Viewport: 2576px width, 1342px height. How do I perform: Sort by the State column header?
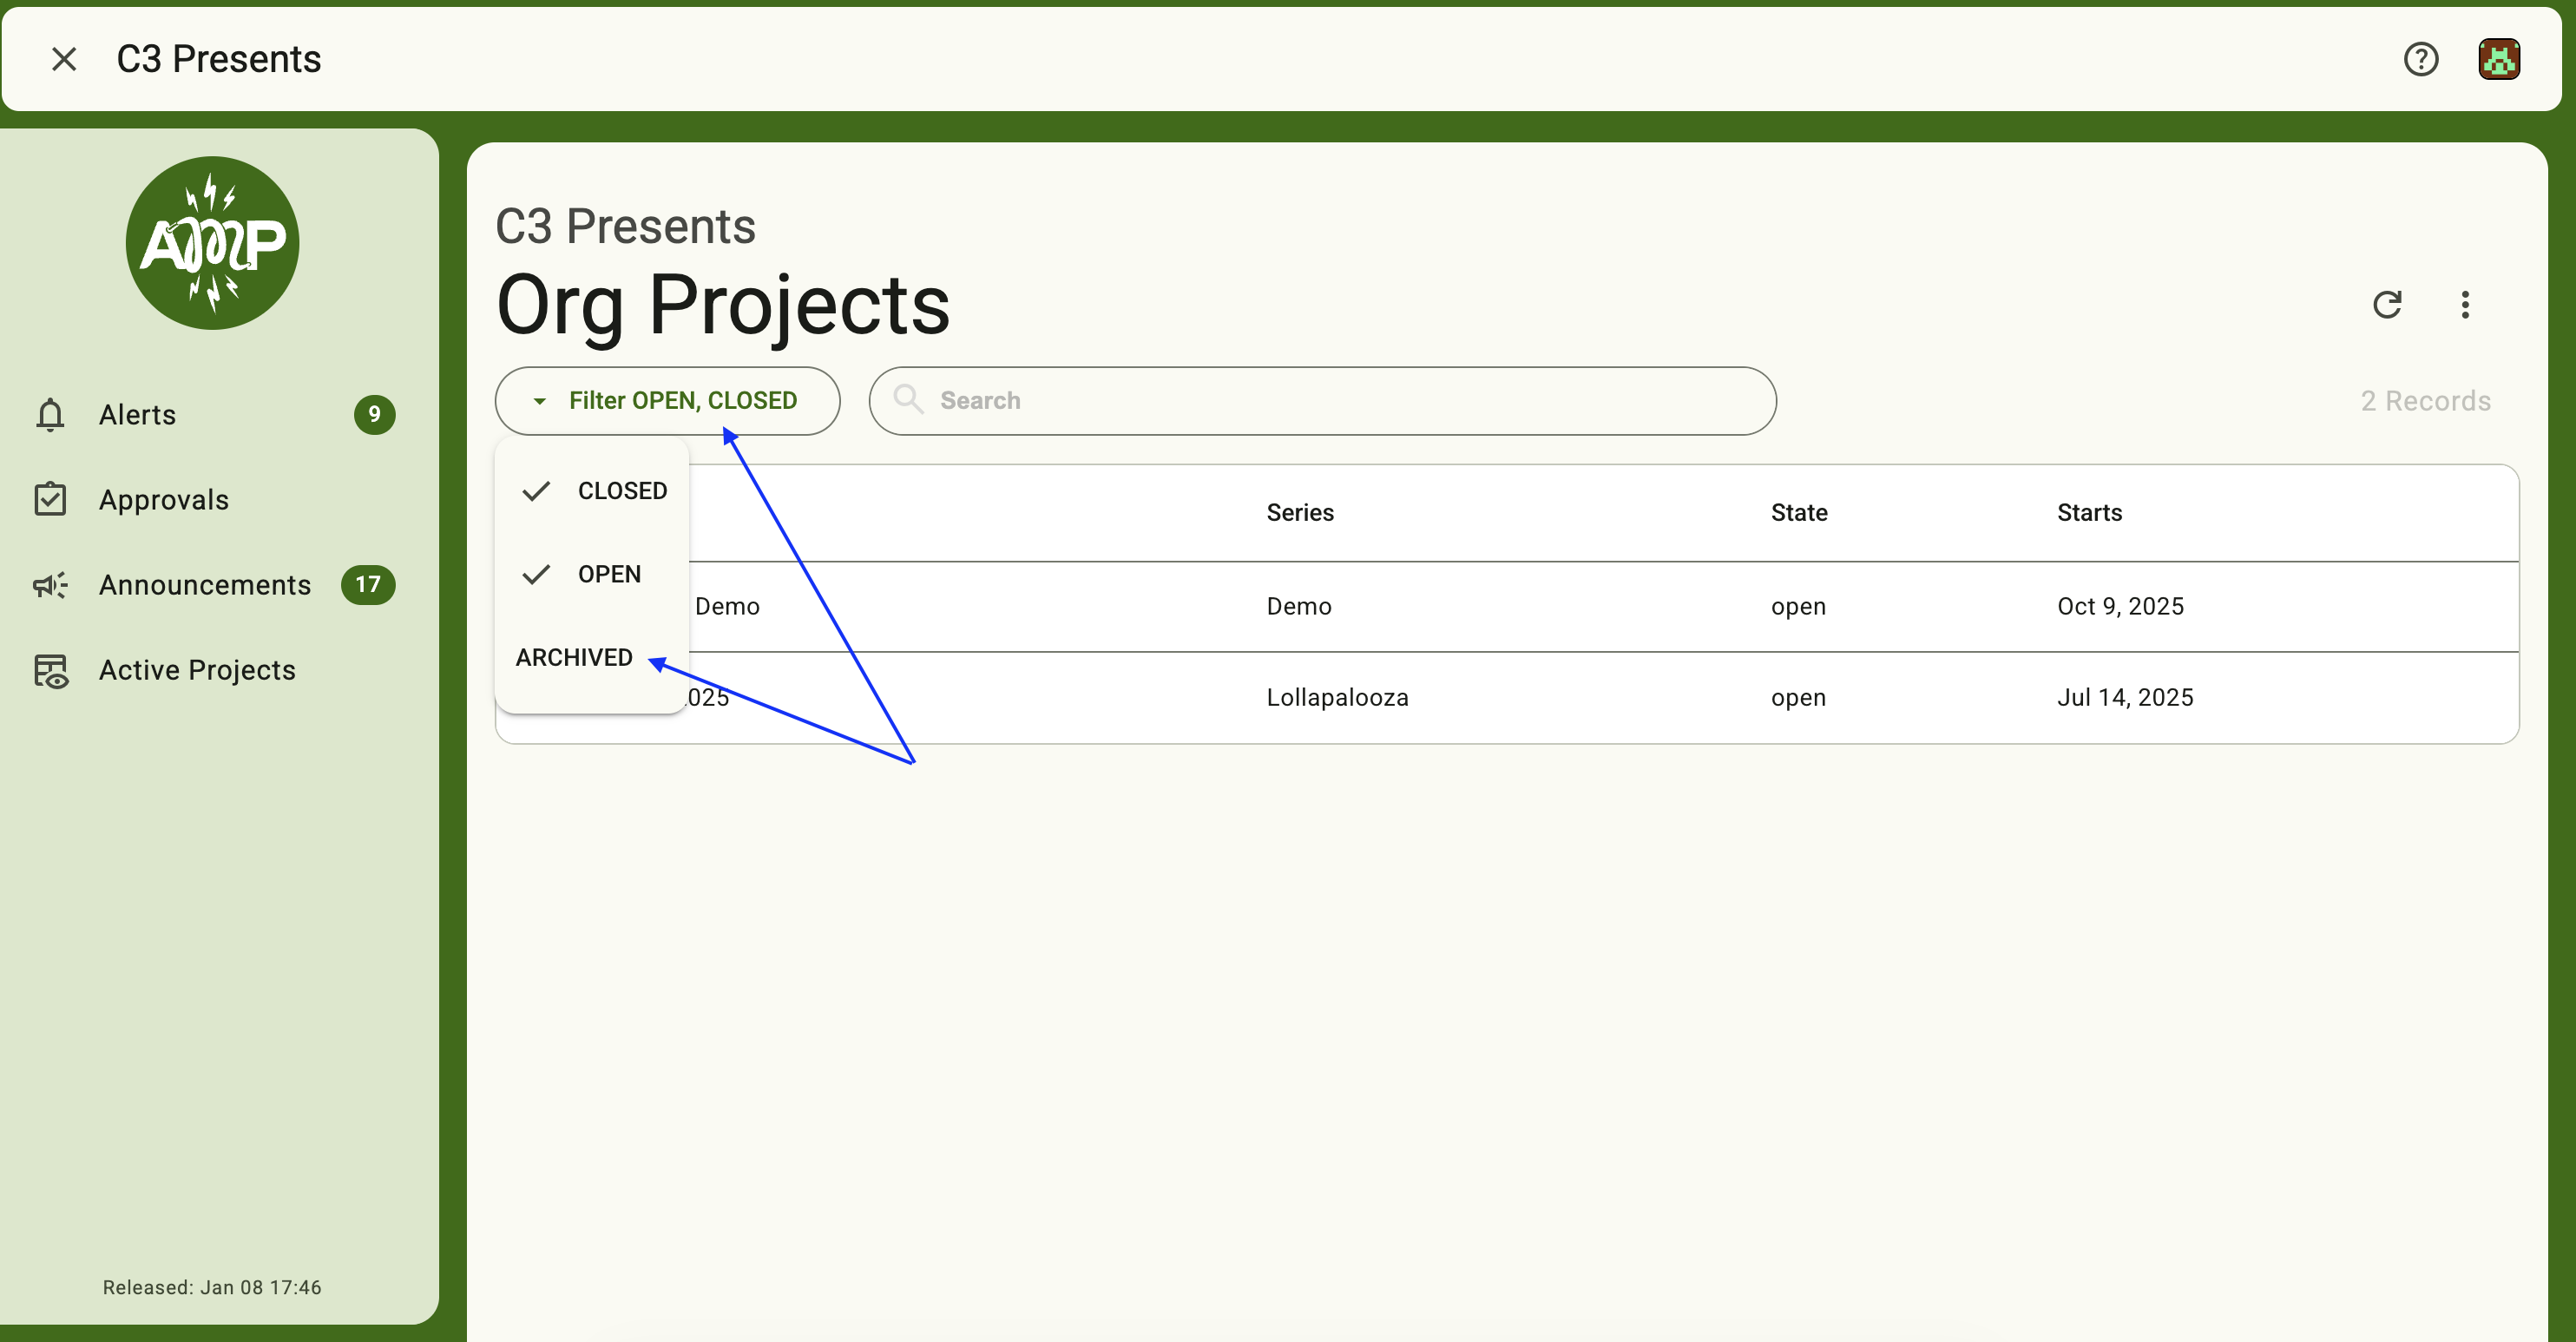1798,512
